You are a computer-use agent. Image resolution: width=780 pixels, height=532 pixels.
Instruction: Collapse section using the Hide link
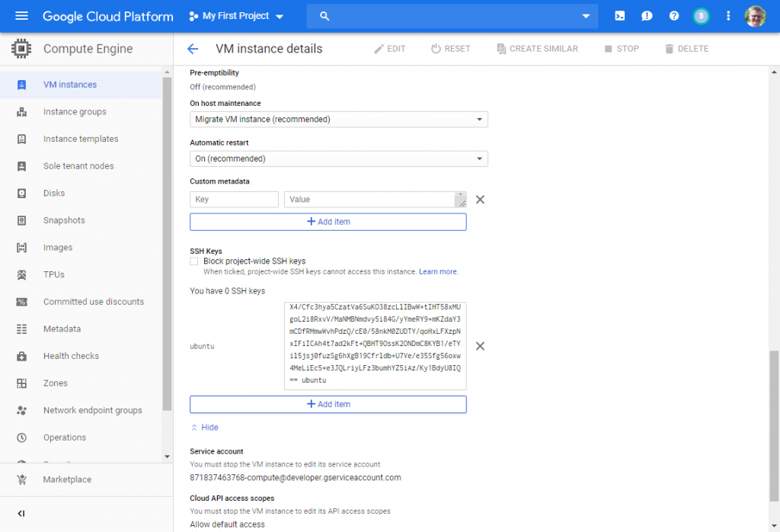pos(204,428)
